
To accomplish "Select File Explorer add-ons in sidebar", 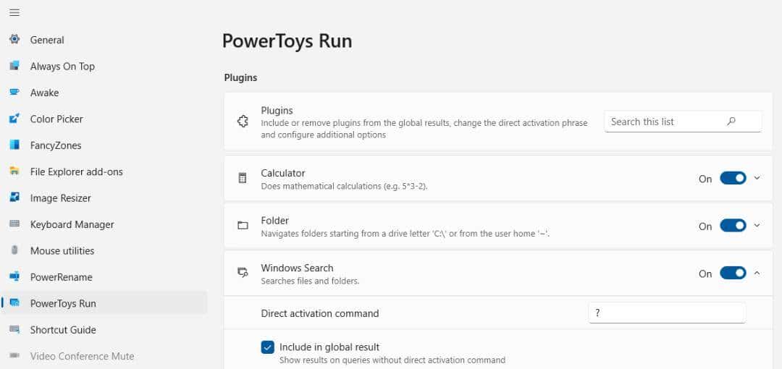I will tap(76, 171).
